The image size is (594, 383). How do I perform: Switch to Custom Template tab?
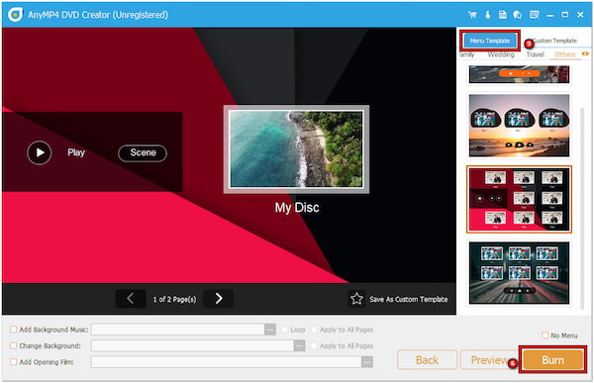coord(554,41)
